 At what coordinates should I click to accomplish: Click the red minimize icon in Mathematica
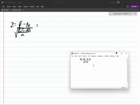click(x=116, y=53)
